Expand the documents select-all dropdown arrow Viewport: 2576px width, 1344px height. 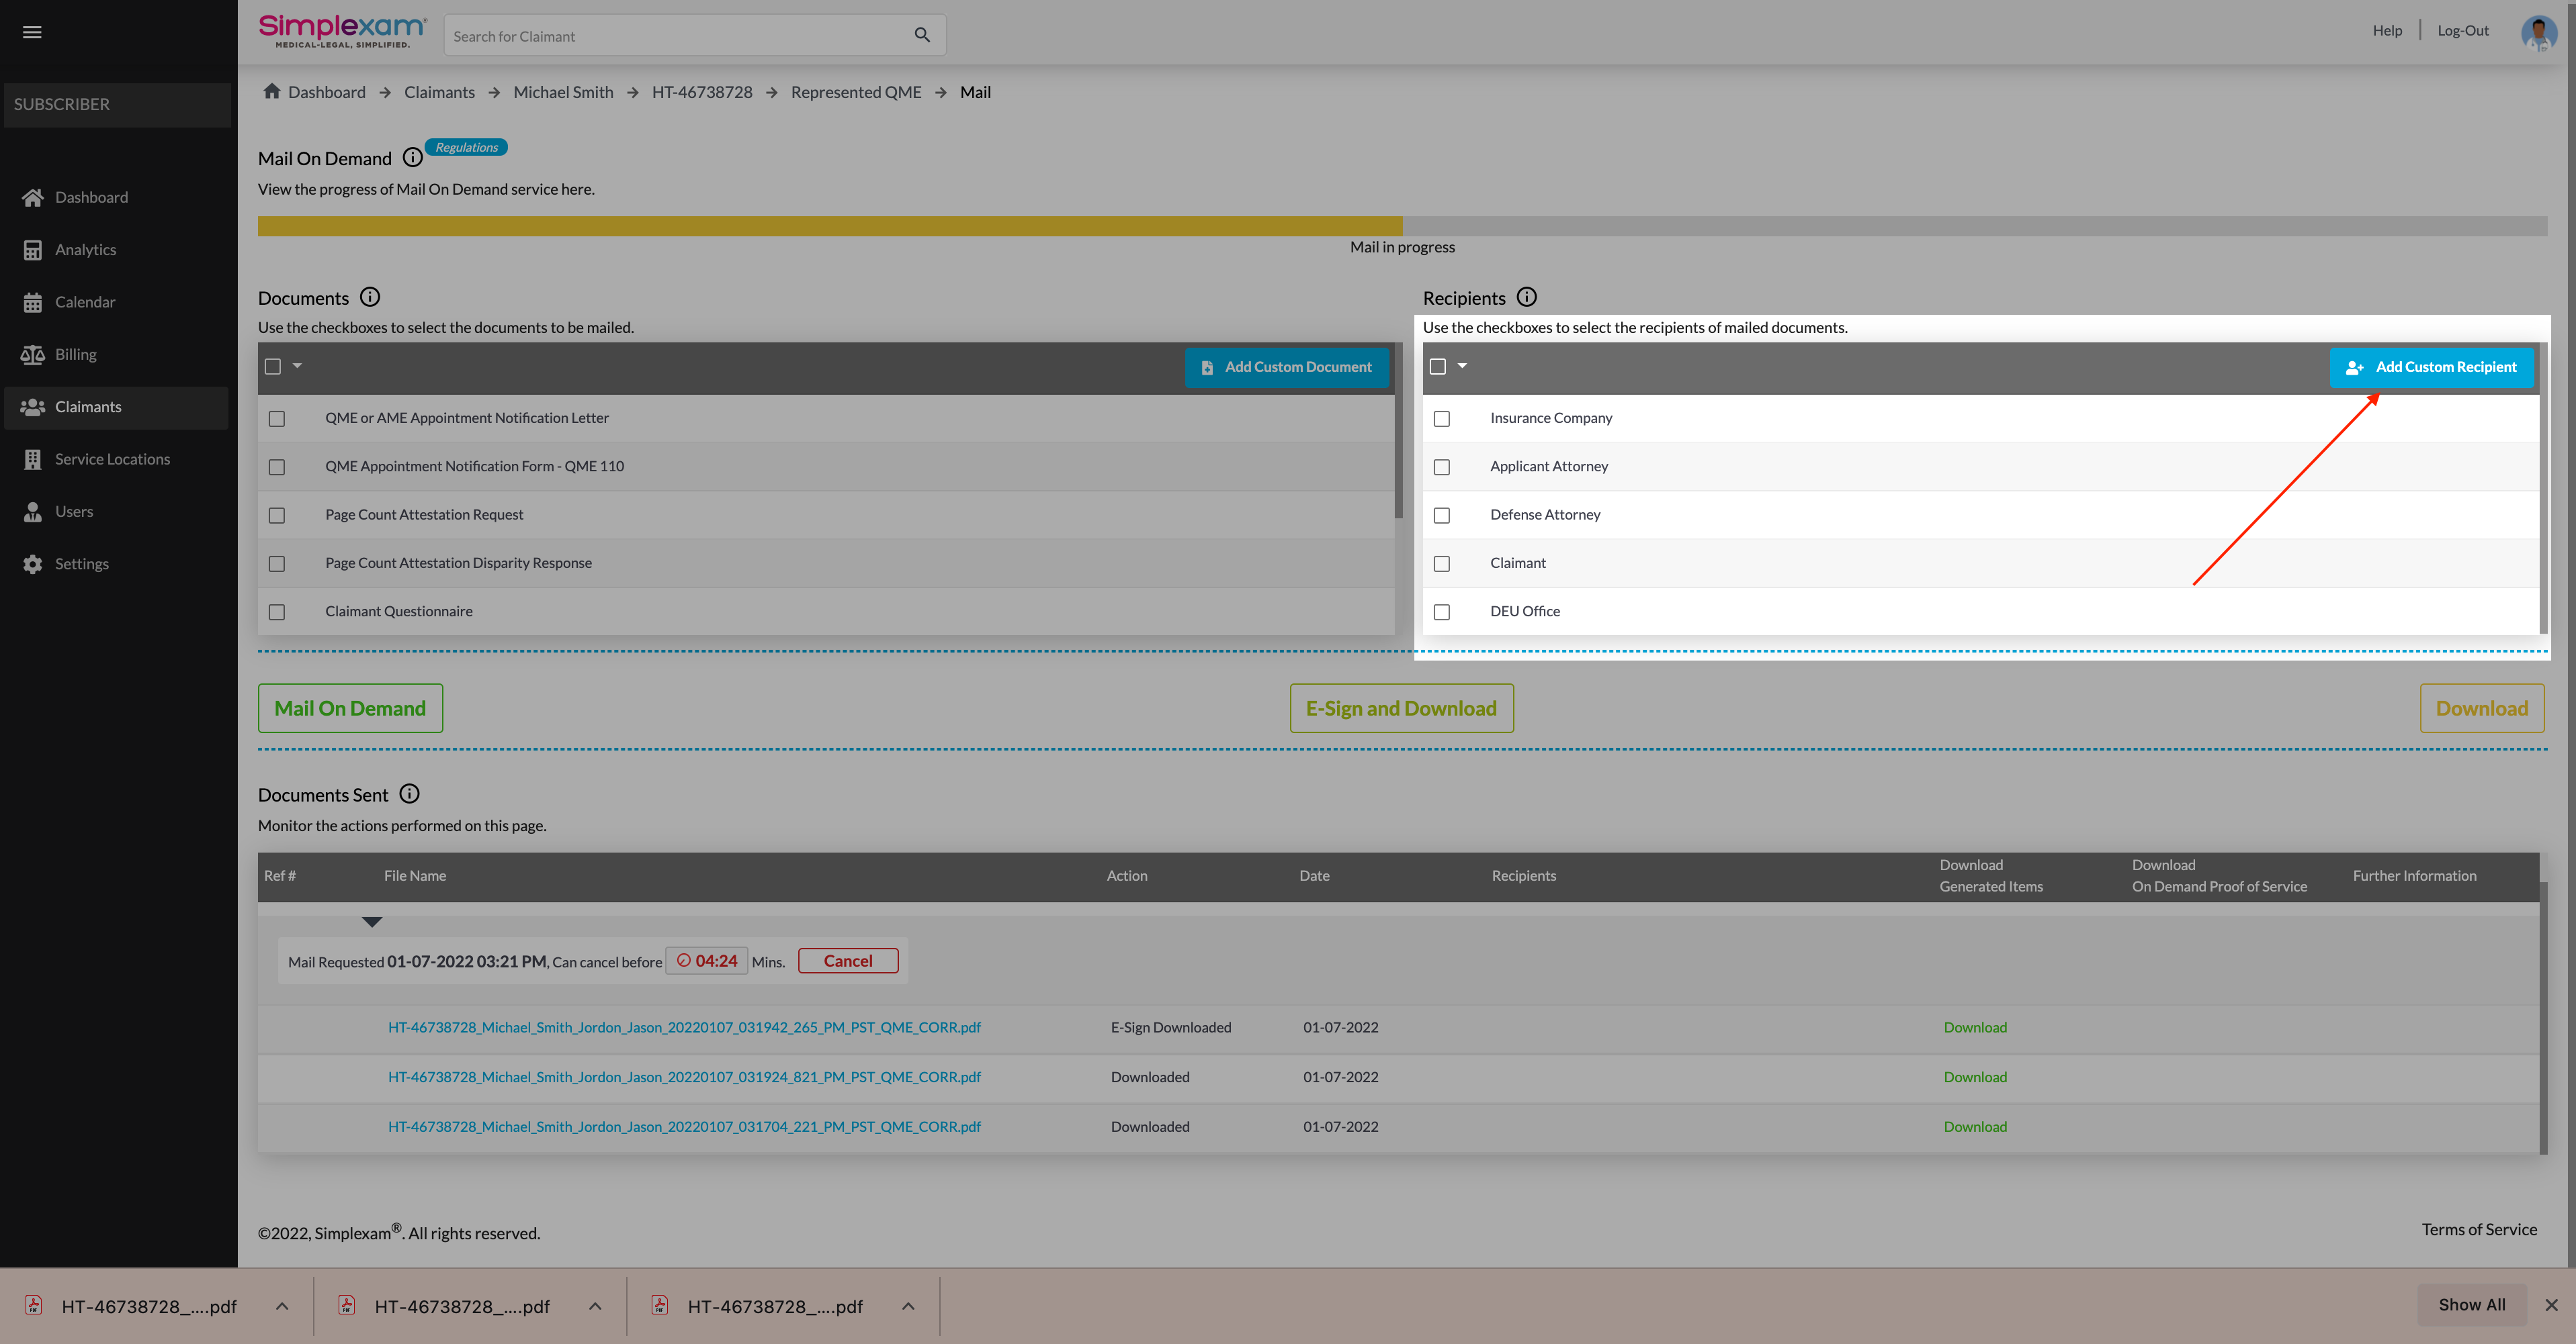[297, 366]
